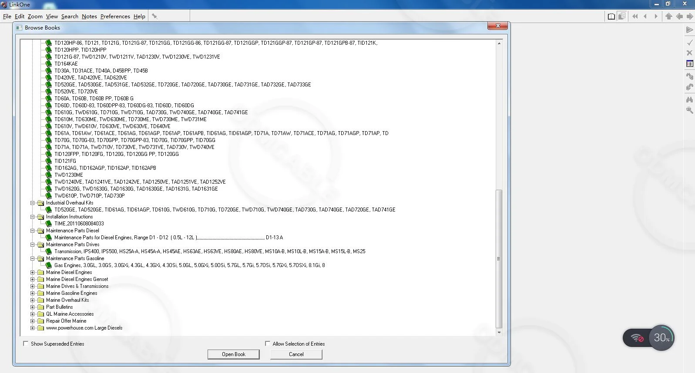Collapse the Installation Instructions node

(32, 217)
